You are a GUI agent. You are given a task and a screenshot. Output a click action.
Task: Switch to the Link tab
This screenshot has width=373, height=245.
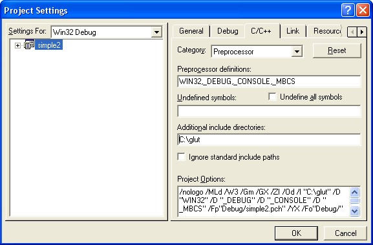pos(293,31)
